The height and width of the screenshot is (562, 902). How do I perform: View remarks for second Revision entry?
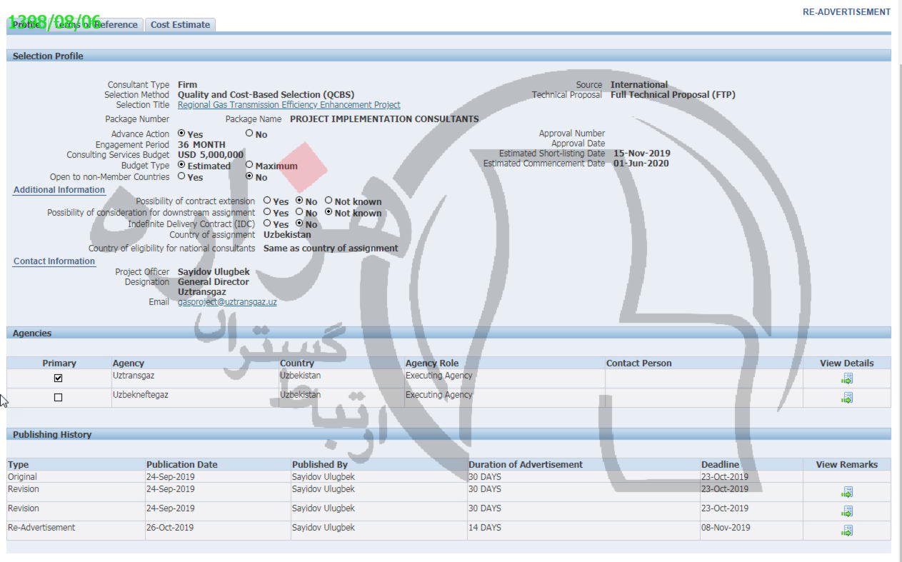[x=847, y=511]
